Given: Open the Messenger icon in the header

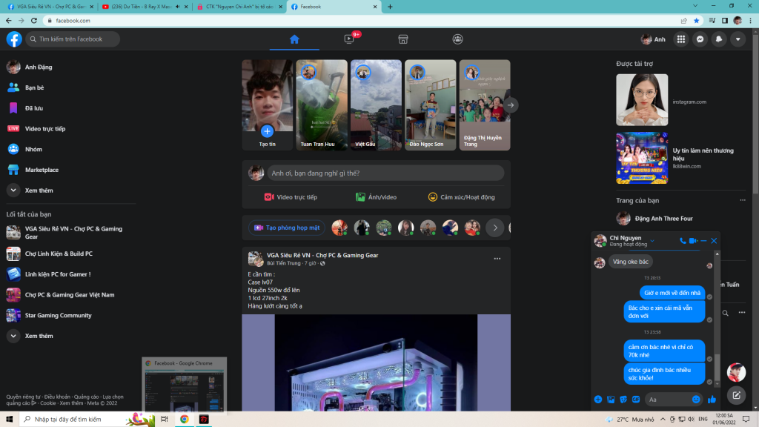Looking at the screenshot, I should [x=699, y=39].
